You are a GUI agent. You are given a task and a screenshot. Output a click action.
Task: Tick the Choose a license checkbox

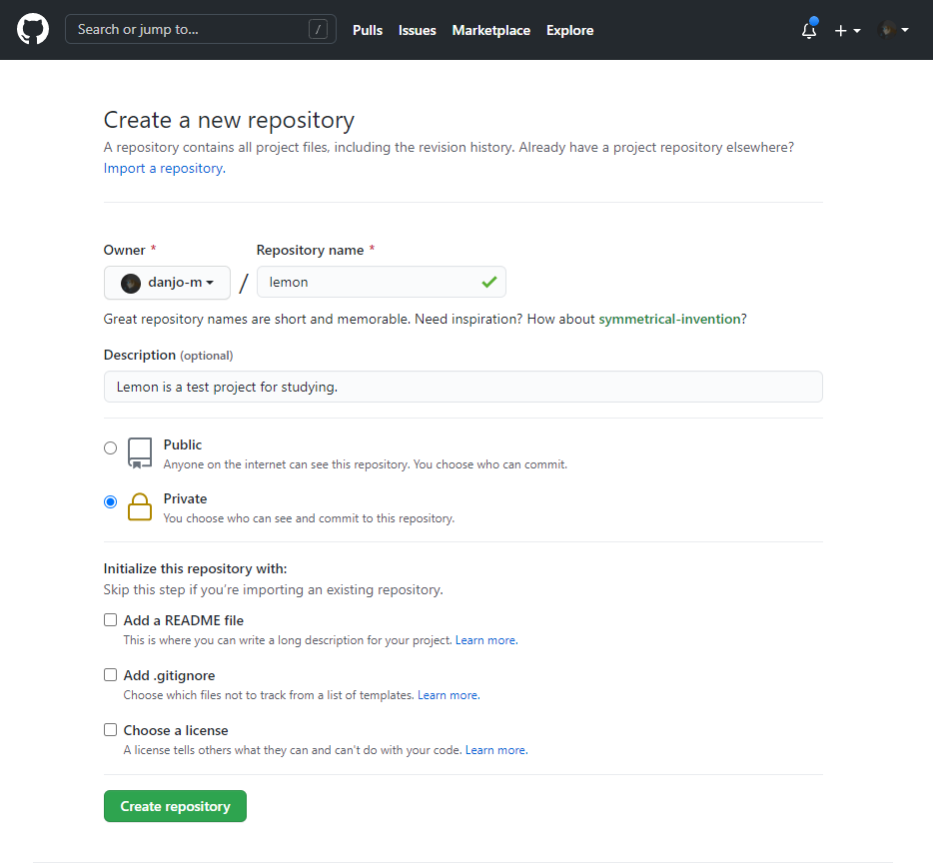(x=110, y=729)
